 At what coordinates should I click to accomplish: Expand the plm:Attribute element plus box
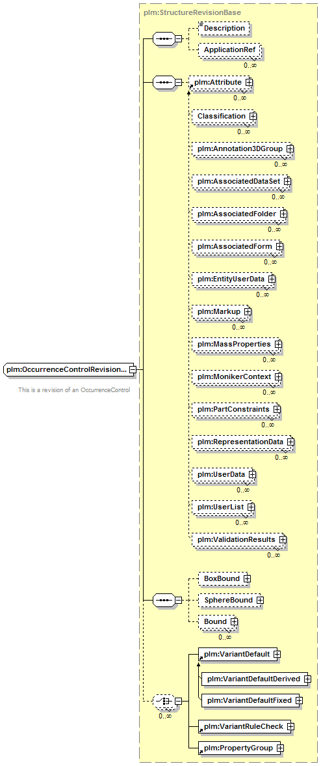[250, 83]
